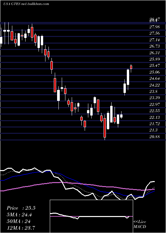Click the 26.73 price axis label
166x233 pixels.
[155, 46]
